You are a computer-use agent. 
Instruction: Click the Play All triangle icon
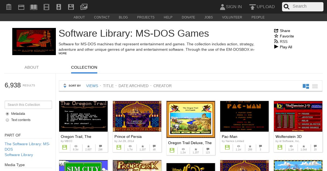click(276, 47)
